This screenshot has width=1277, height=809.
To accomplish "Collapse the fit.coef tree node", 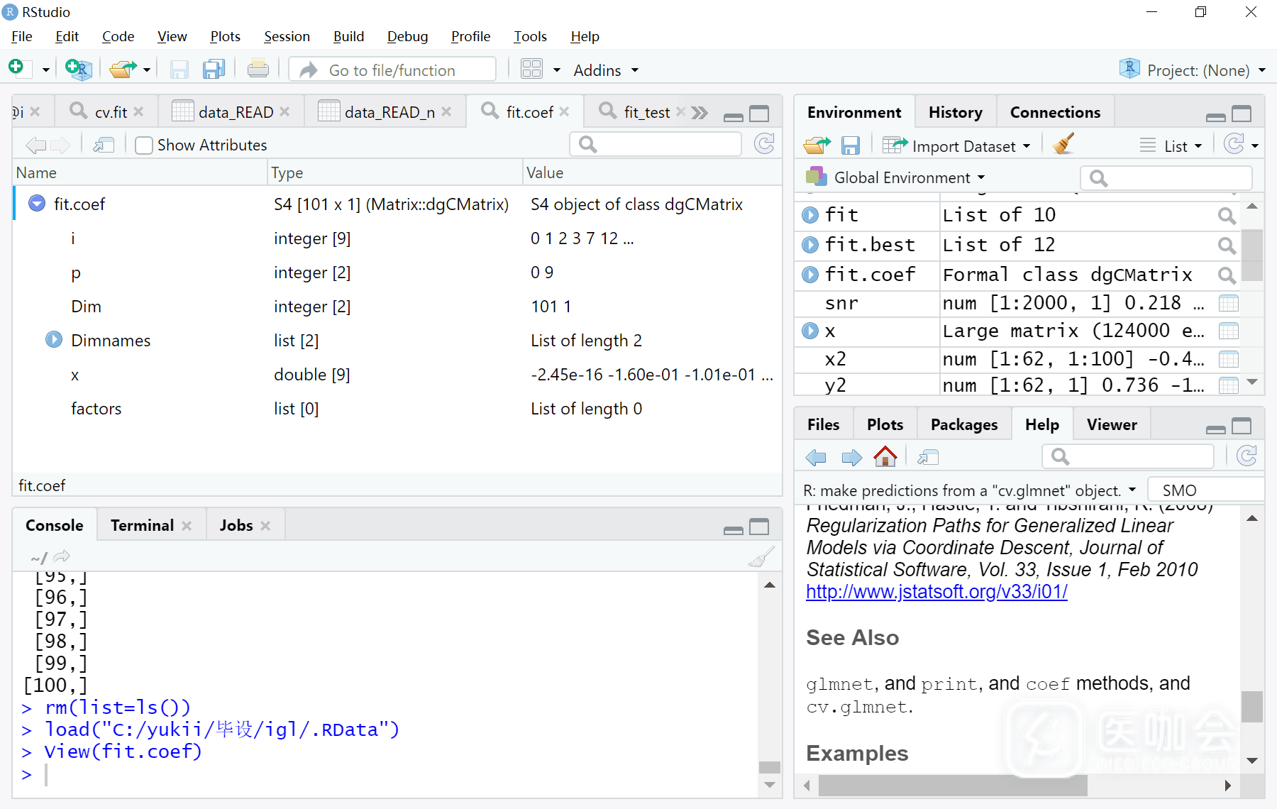I will (37, 204).
